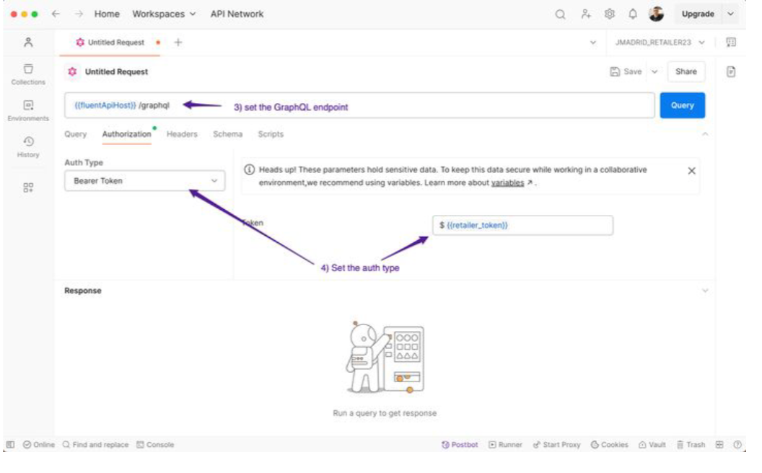Follow the variables link in the notice
Viewport: 762px width, 473px height.
[507, 183]
